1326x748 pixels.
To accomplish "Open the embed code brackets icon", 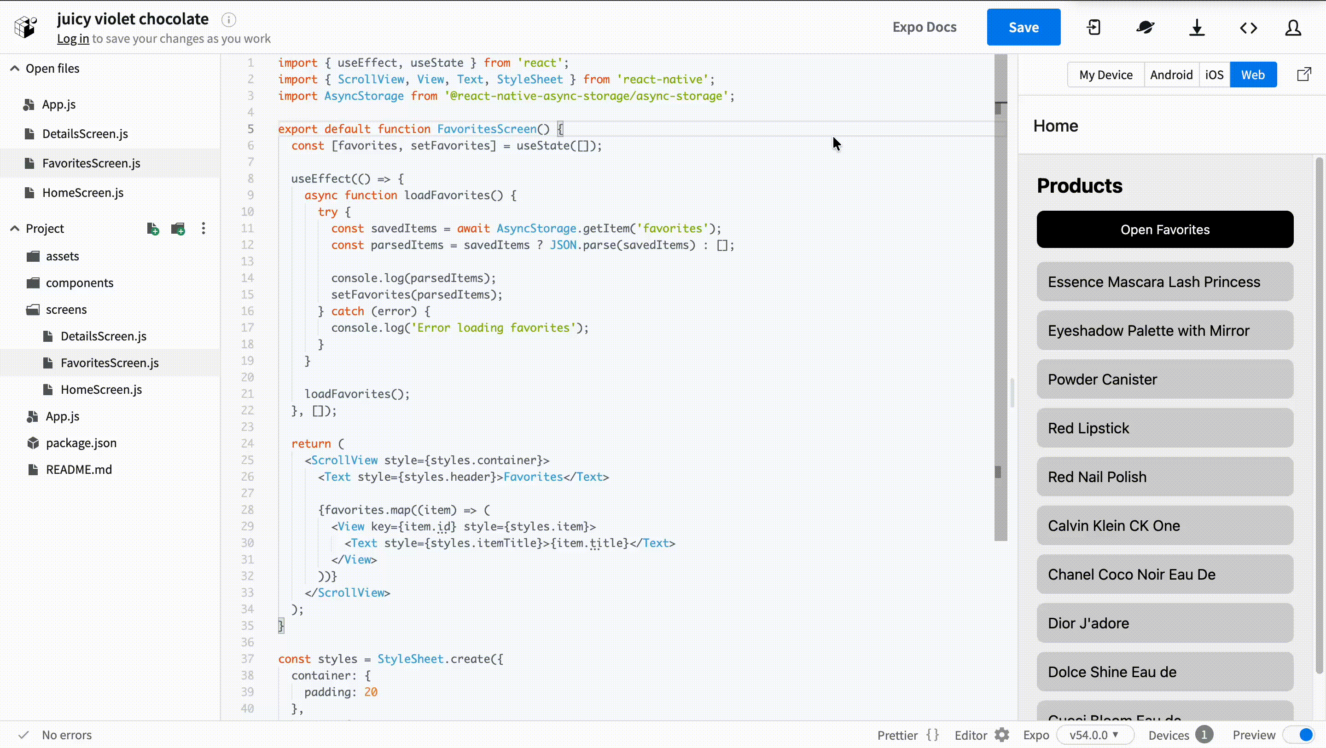I will click(1248, 27).
